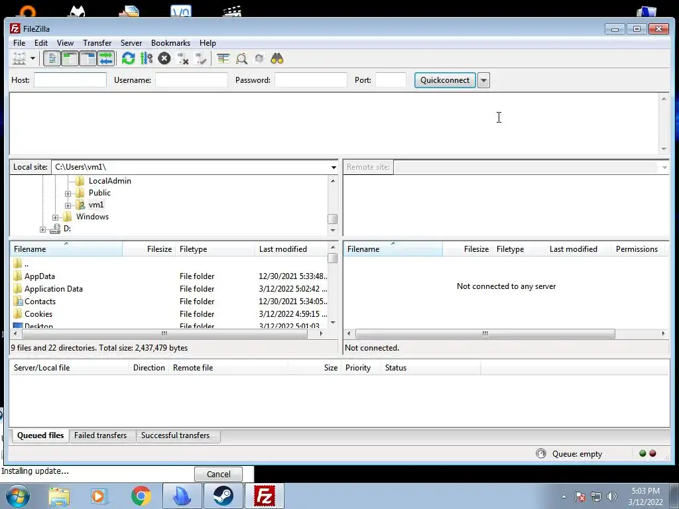Click remote Filename column header
This screenshot has height=509, width=679.
(393, 249)
